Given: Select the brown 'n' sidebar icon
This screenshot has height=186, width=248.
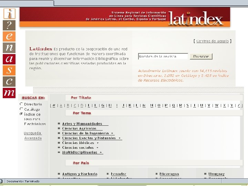Looking at the screenshot, I should click(9, 48).
